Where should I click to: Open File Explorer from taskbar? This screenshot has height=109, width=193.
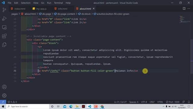pyautogui.click(x=77, y=106)
